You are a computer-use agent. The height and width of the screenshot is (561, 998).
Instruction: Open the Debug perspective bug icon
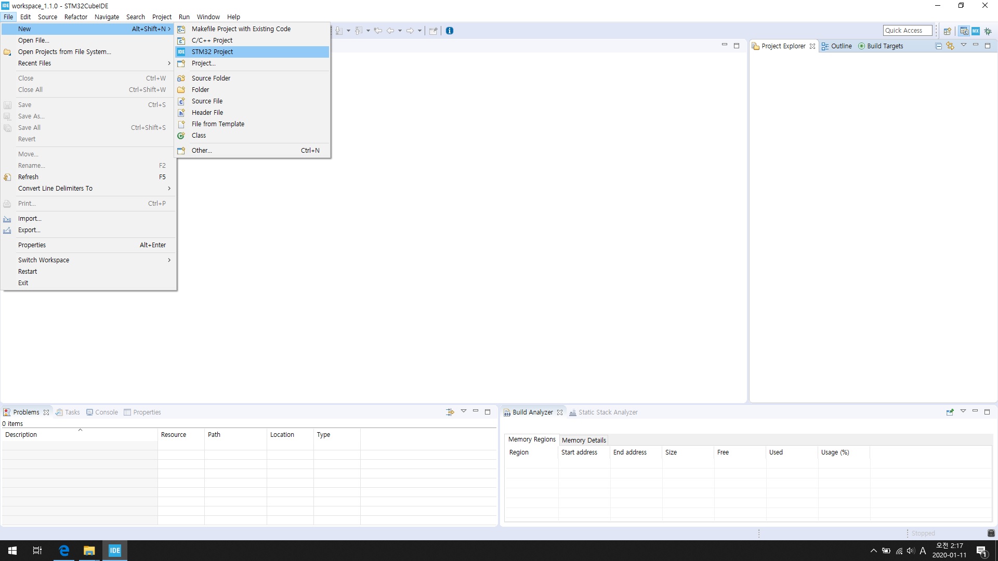pos(988,31)
